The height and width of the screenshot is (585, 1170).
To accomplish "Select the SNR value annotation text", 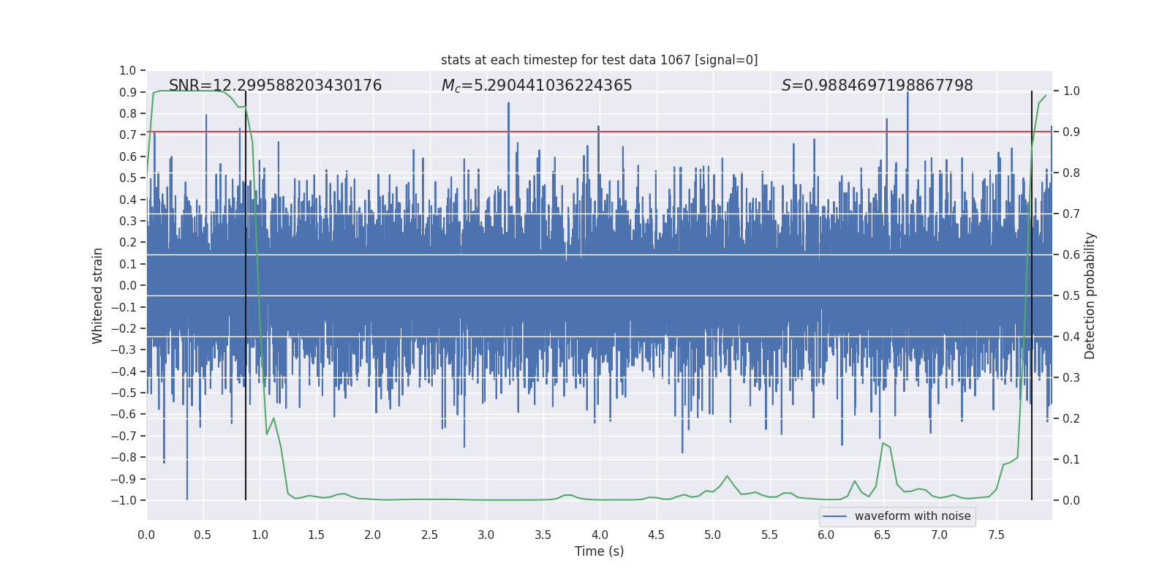I will point(275,86).
